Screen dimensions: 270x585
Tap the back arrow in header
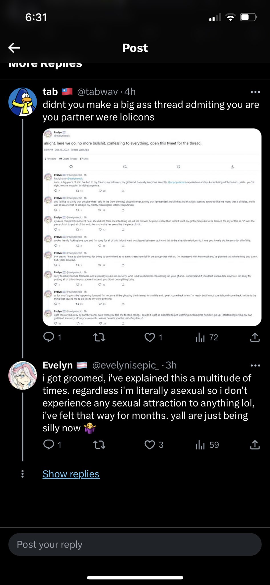click(14, 48)
